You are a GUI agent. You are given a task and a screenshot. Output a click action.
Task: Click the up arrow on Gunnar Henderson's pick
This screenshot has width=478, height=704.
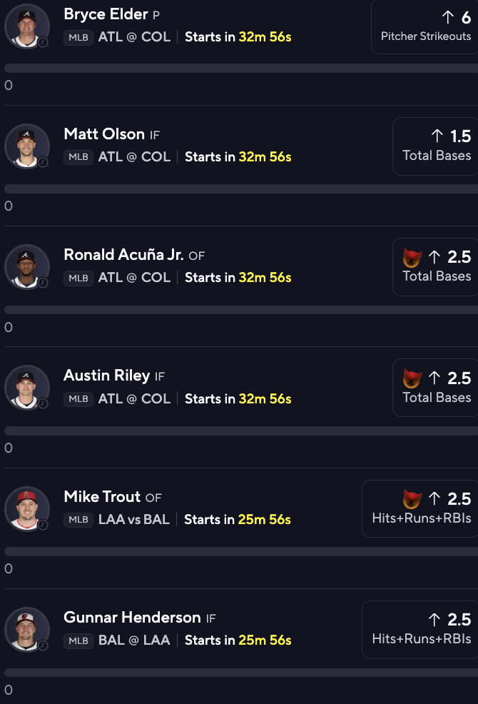pyautogui.click(x=434, y=620)
